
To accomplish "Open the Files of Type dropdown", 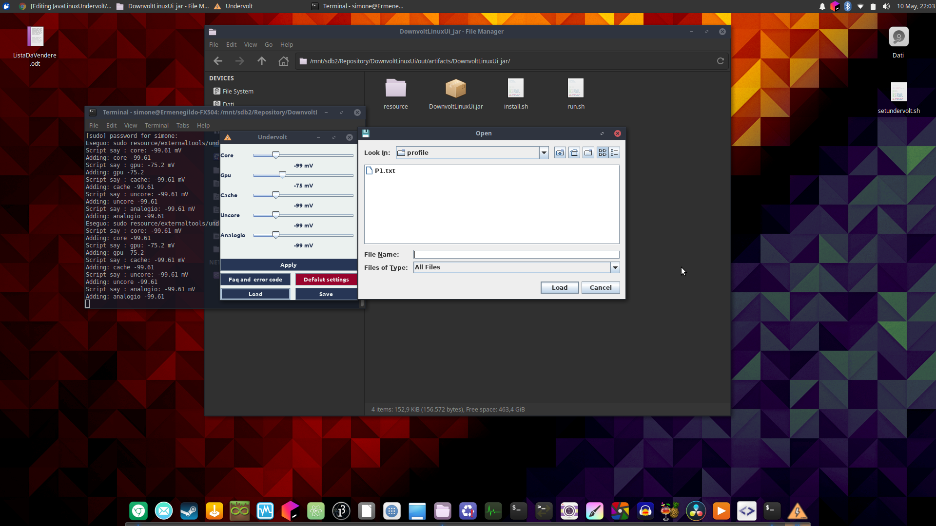I will pos(615,267).
